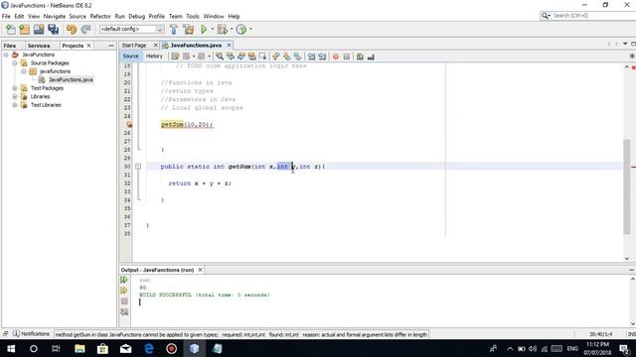Click the Debug Project toolbar icon

click(x=222, y=29)
